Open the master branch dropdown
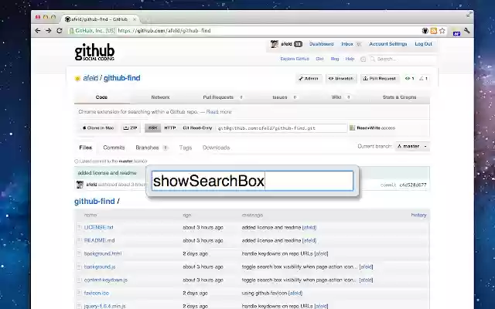Image resolution: width=495 pixels, height=309 pixels. coord(412,146)
